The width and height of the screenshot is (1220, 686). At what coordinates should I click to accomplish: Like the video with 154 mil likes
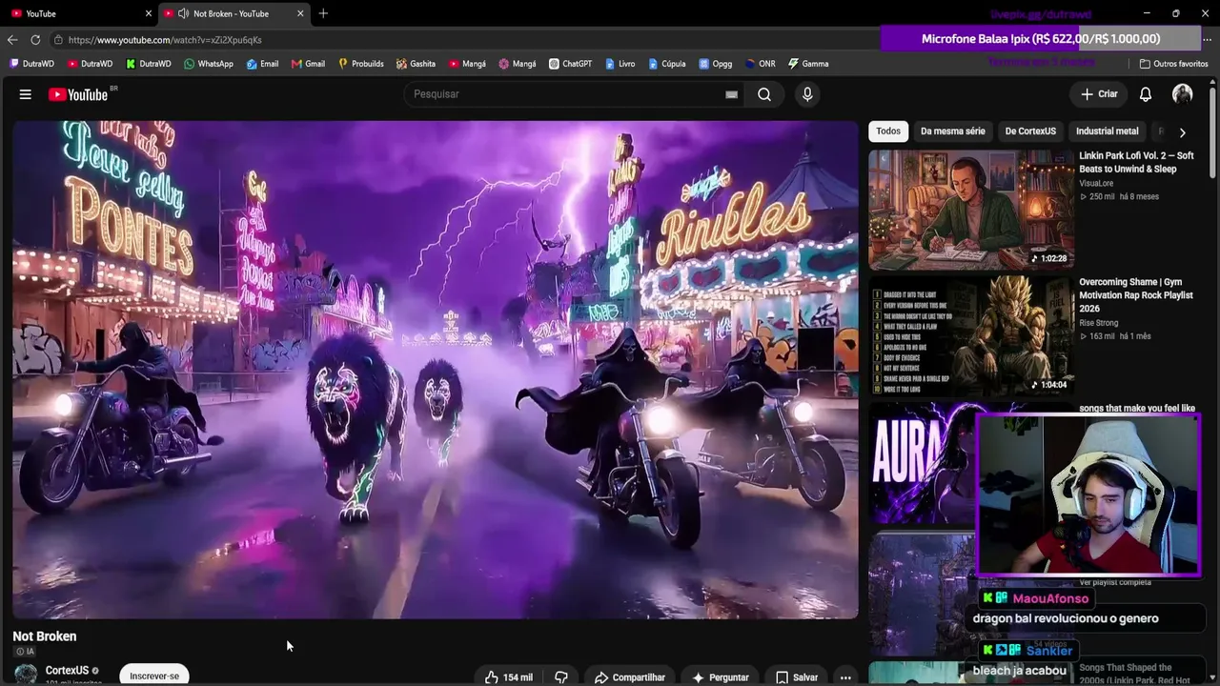click(508, 677)
